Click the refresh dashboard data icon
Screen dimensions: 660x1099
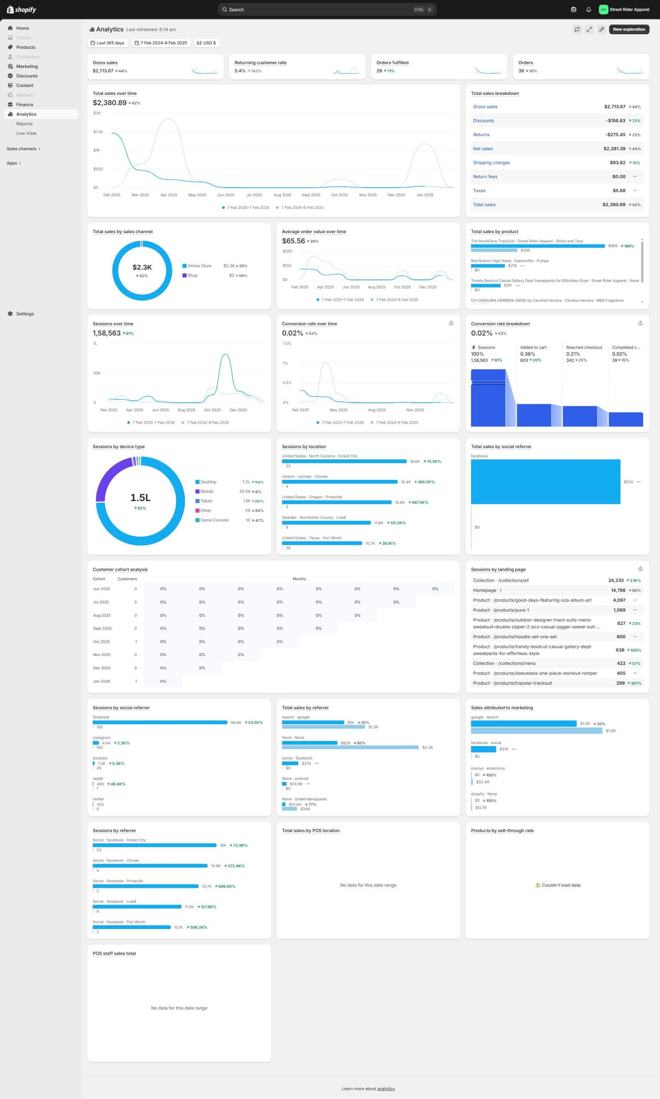[x=577, y=29]
